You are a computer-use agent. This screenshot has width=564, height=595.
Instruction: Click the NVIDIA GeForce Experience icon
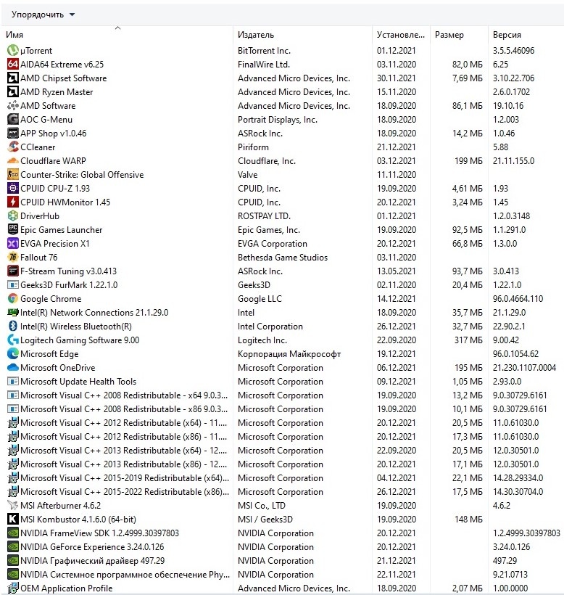[13, 547]
